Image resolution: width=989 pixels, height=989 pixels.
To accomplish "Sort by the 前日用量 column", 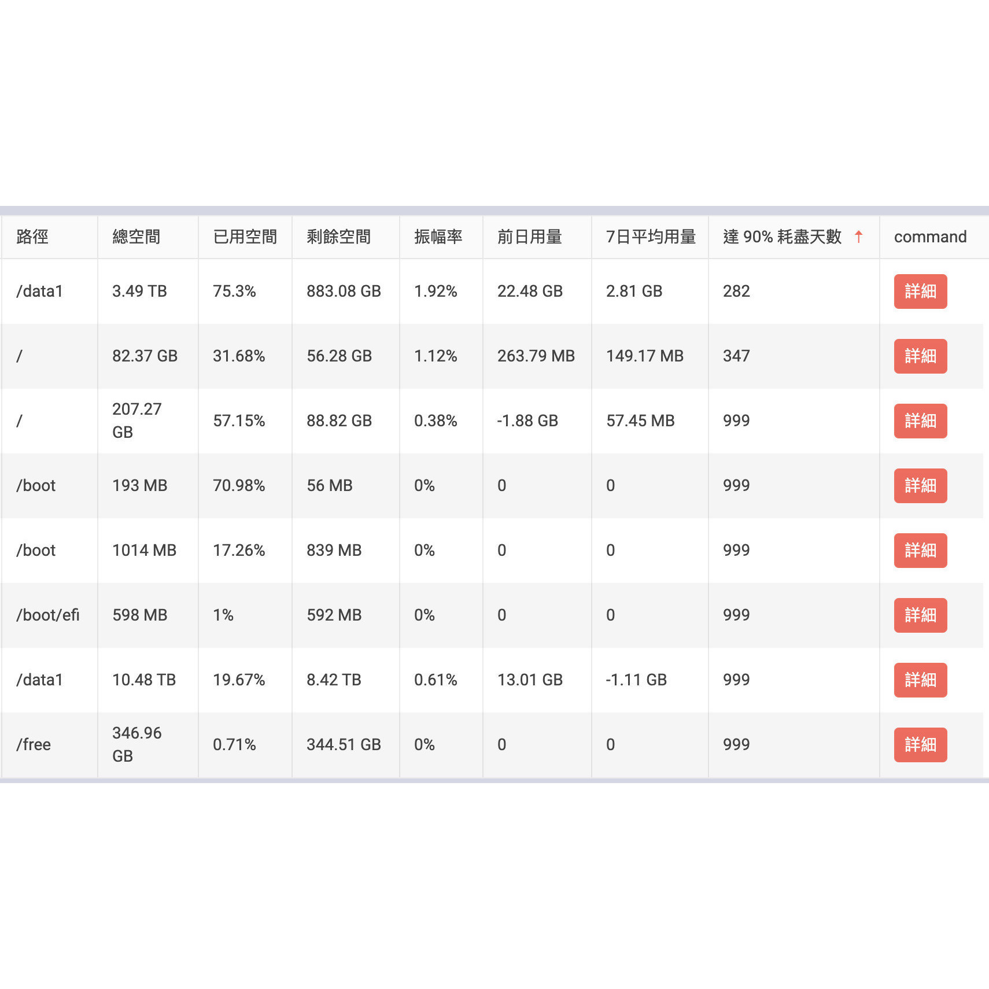I will (x=530, y=237).
